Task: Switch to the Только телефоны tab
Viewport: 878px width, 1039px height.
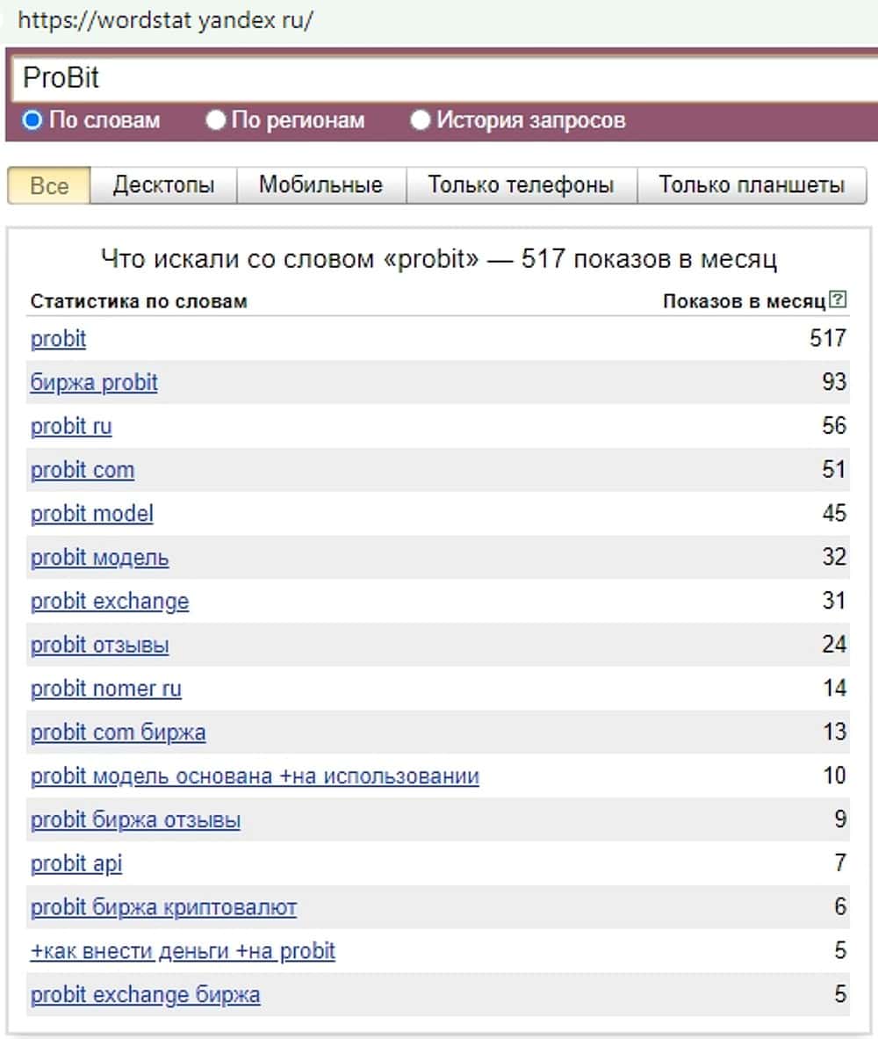Action: (521, 185)
